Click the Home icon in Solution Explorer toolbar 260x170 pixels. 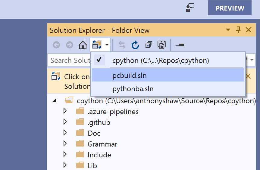(83, 45)
